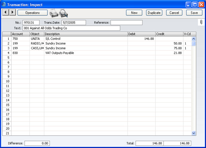
Task: Click the empty Reference field
Action: [126, 23]
